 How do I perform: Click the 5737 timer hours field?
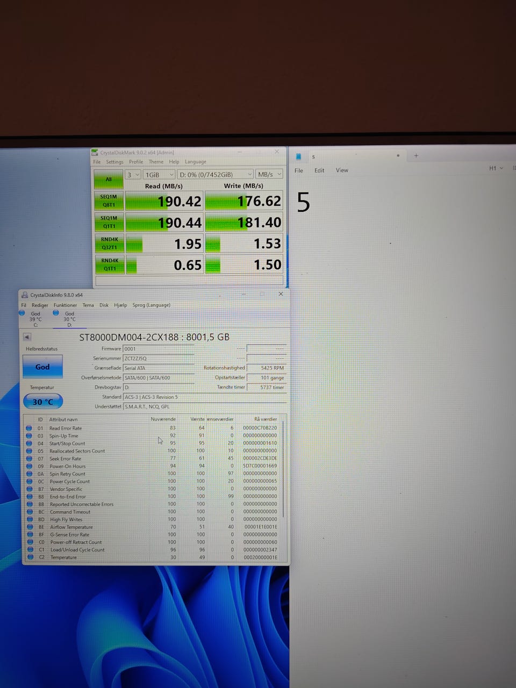(x=266, y=388)
